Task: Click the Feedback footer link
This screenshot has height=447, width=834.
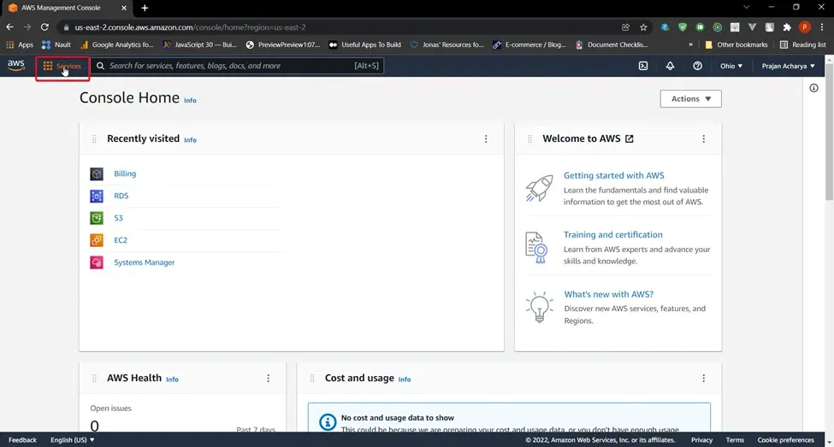Action: [22, 440]
